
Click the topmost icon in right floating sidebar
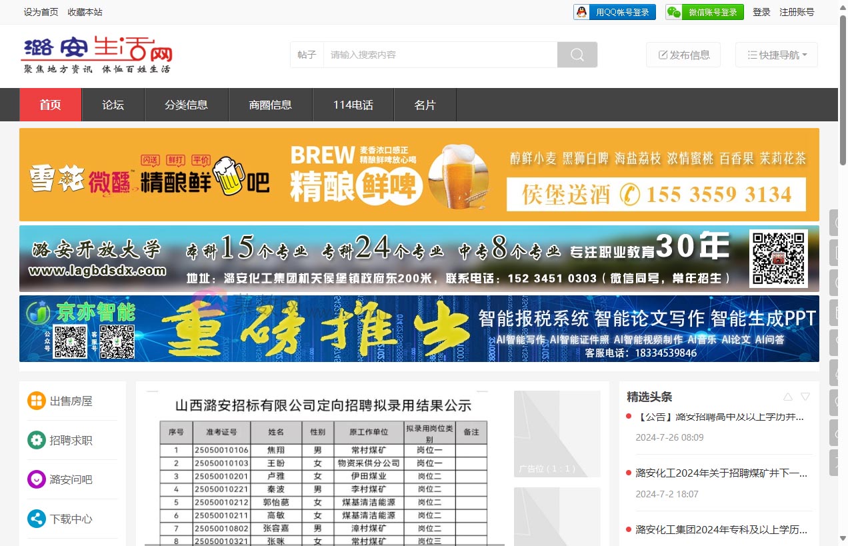834,222
